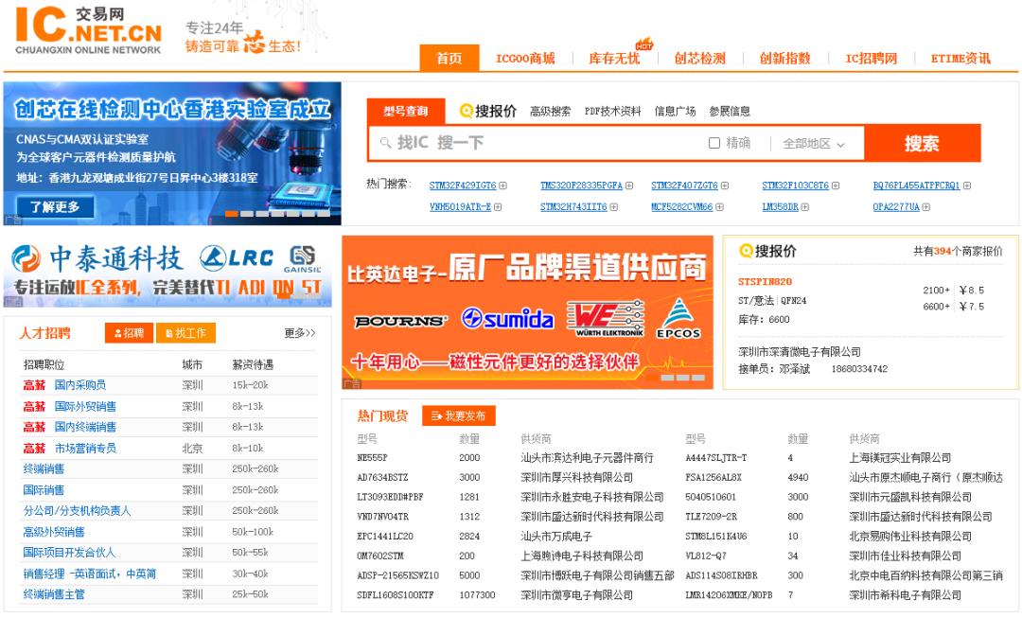Click A4447SLJTR-T in 热门现货 list

point(715,458)
